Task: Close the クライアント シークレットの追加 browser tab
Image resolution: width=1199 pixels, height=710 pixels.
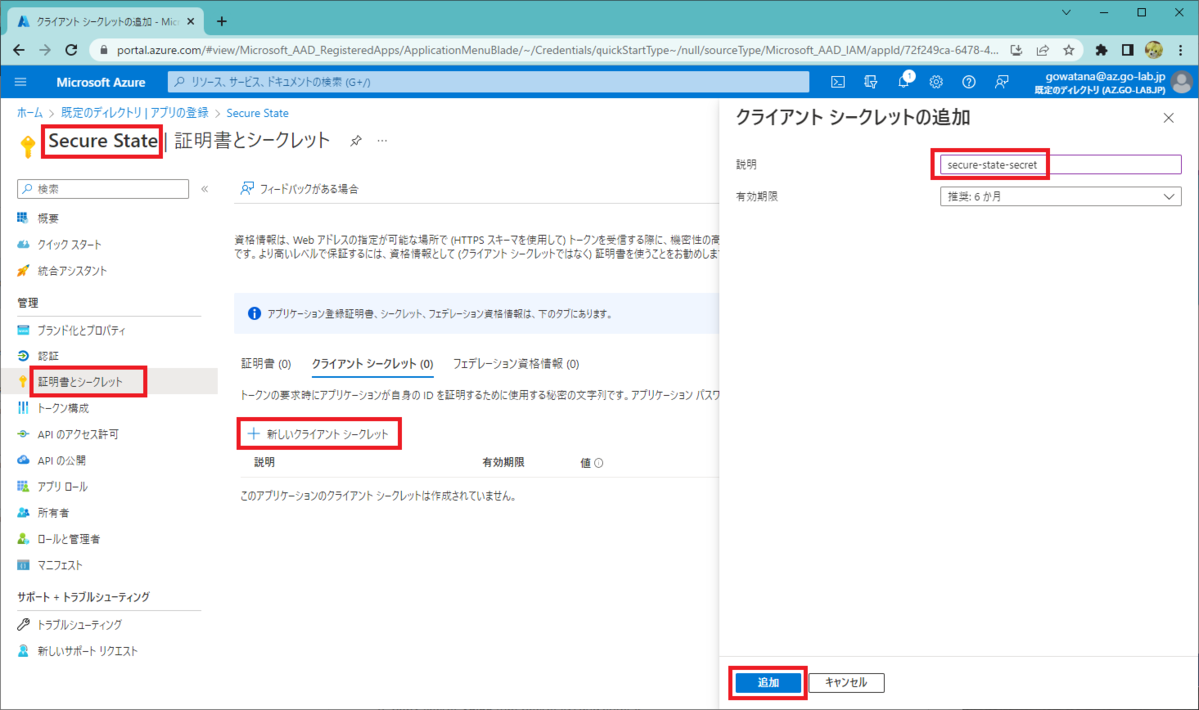Action: point(193,20)
